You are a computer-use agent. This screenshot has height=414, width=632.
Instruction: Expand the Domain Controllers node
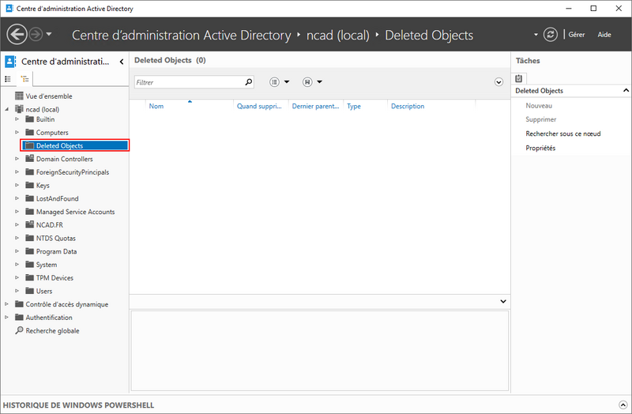click(17, 160)
